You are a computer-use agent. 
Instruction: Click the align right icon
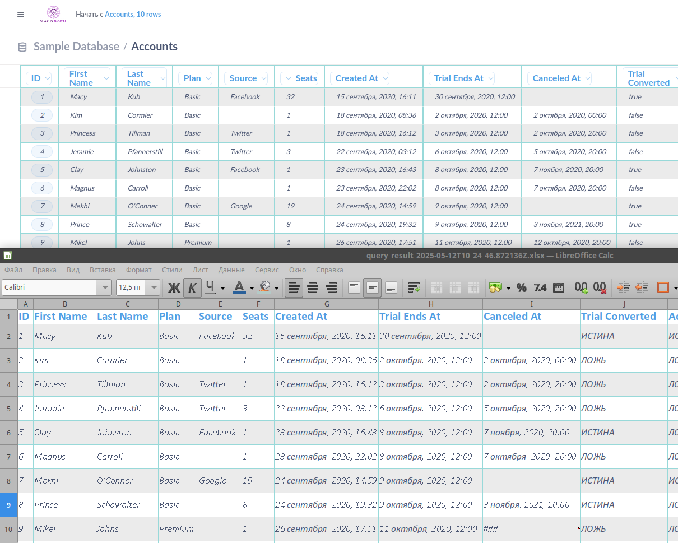click(x=331, y=287)
